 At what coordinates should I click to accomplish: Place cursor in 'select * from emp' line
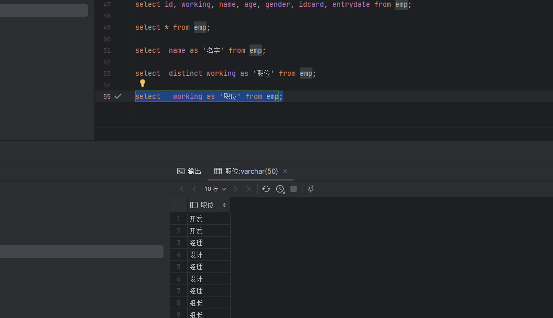(x=173, y=27)
